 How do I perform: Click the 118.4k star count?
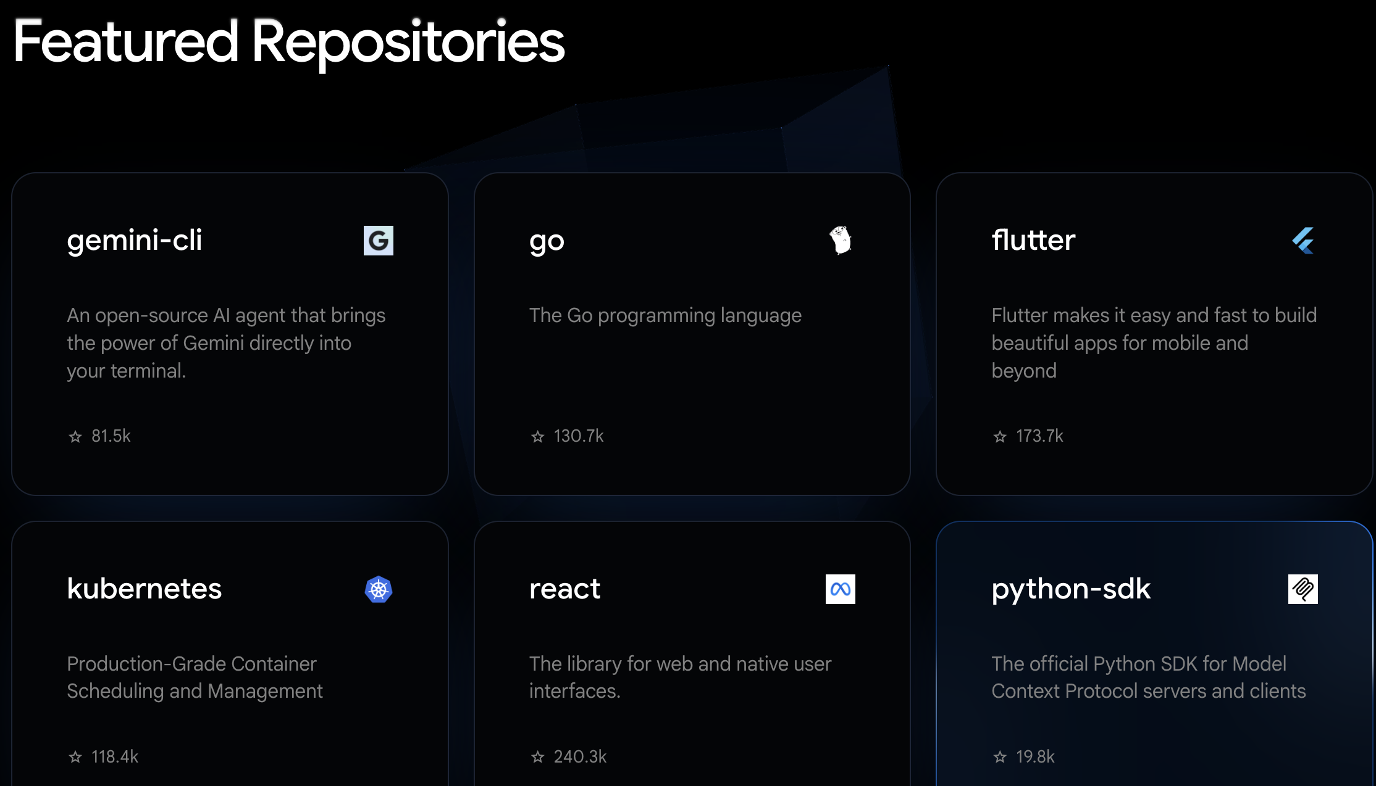pyautogui.click(x=115, y=756)
